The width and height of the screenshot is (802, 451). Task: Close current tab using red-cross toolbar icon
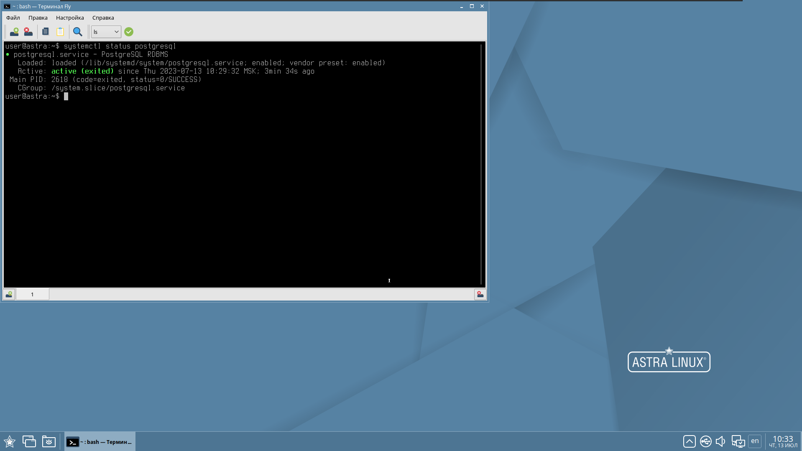tap(28, 32)
